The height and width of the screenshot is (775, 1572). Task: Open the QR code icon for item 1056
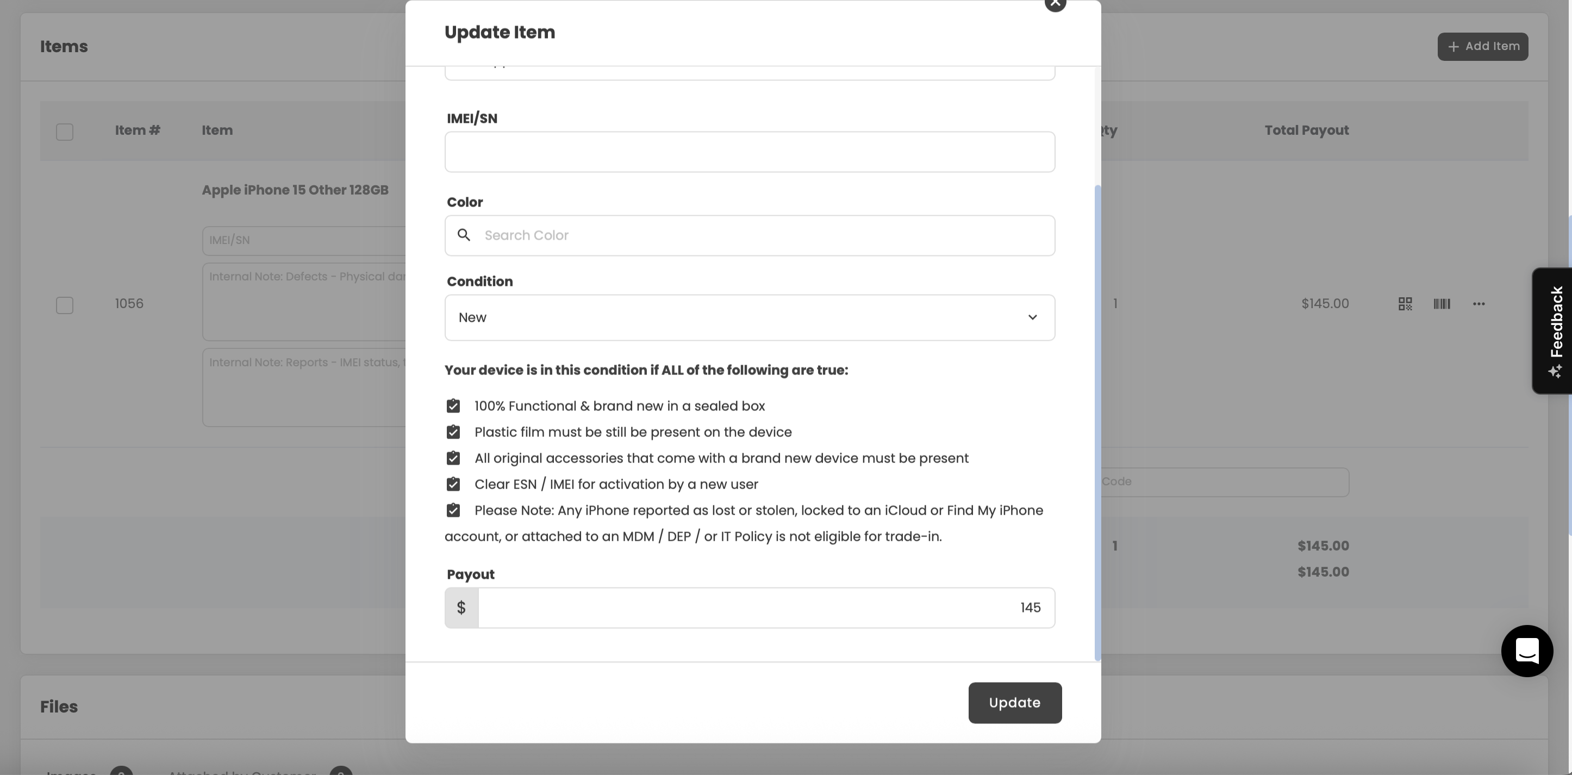1405,304
